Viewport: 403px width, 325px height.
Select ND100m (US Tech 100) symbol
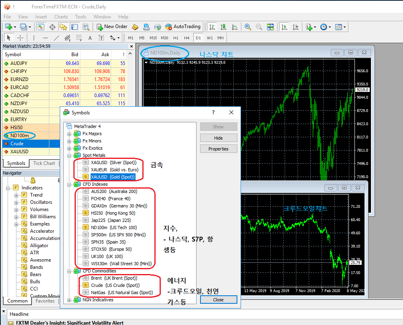click(x=113, y=227)
